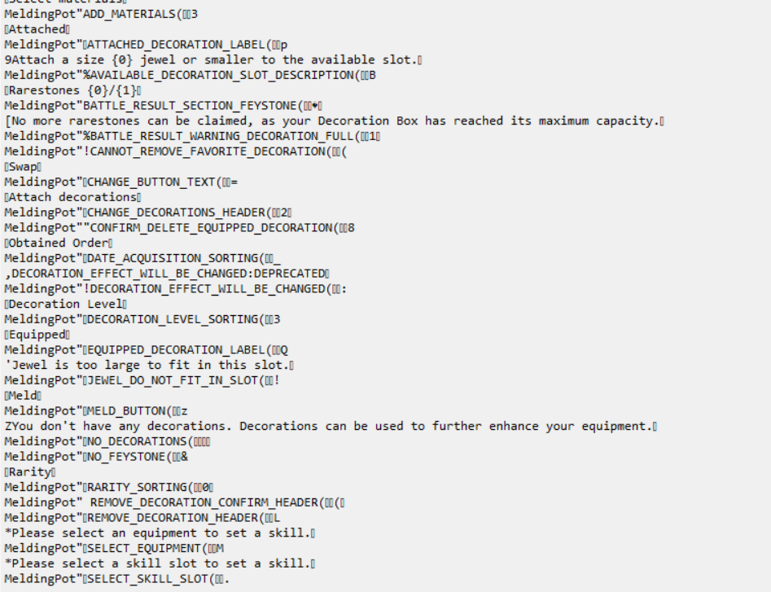
Task: Click the word 'Attached' near top
Action: point(37,29)
